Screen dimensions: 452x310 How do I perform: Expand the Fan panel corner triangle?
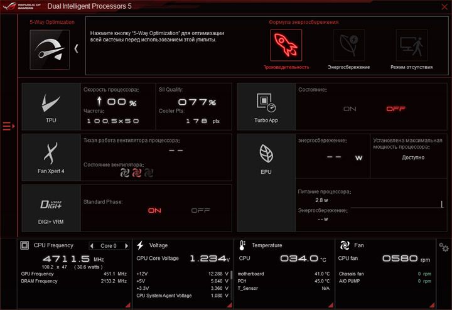coord(432,305)
